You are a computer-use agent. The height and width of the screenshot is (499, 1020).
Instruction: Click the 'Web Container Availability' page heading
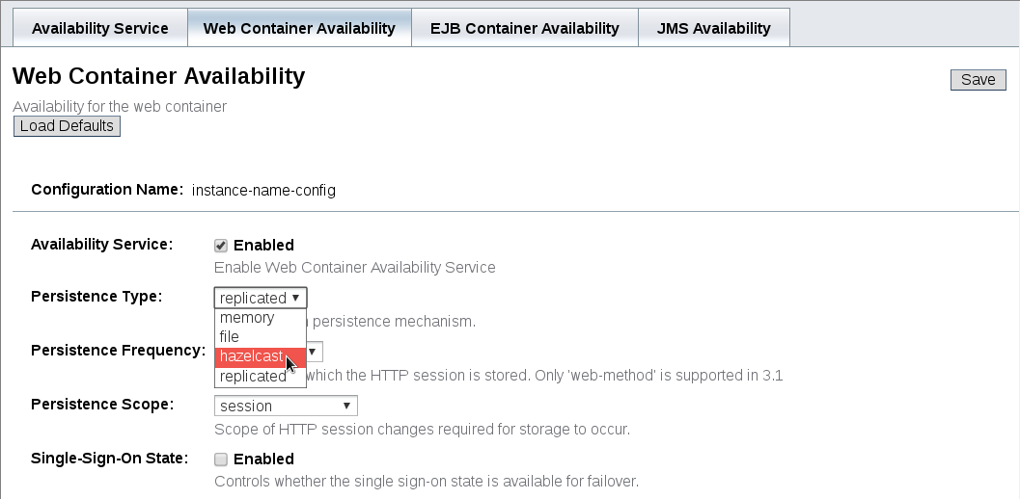point(158,76)
